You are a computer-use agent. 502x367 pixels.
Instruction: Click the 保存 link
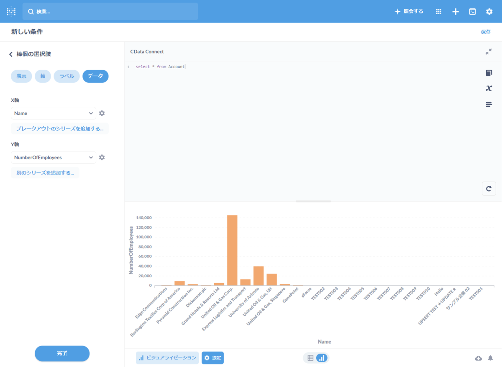[486, 32]
